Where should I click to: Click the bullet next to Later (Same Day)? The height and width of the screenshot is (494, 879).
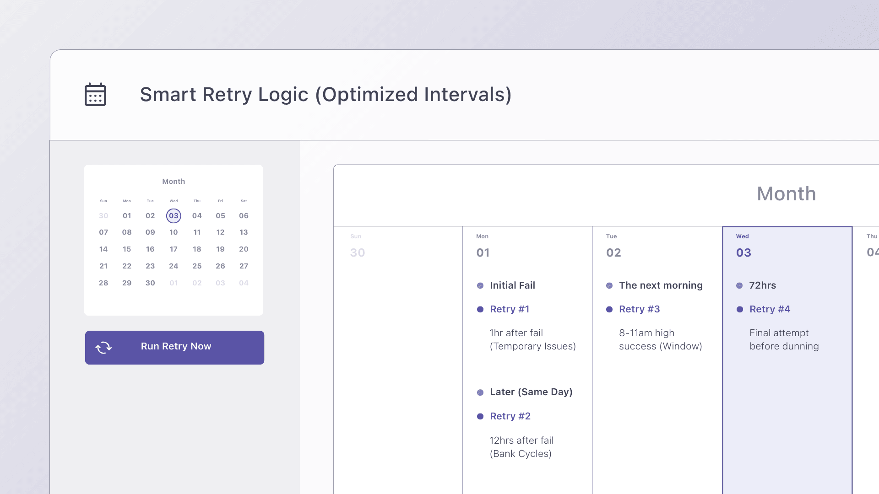tap(480, 392)
